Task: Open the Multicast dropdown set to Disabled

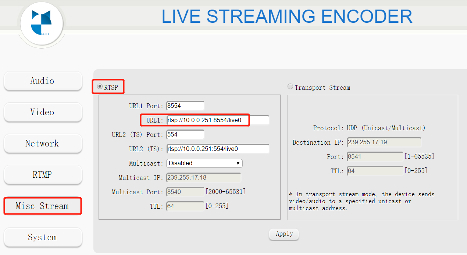Action: (204, 163)
